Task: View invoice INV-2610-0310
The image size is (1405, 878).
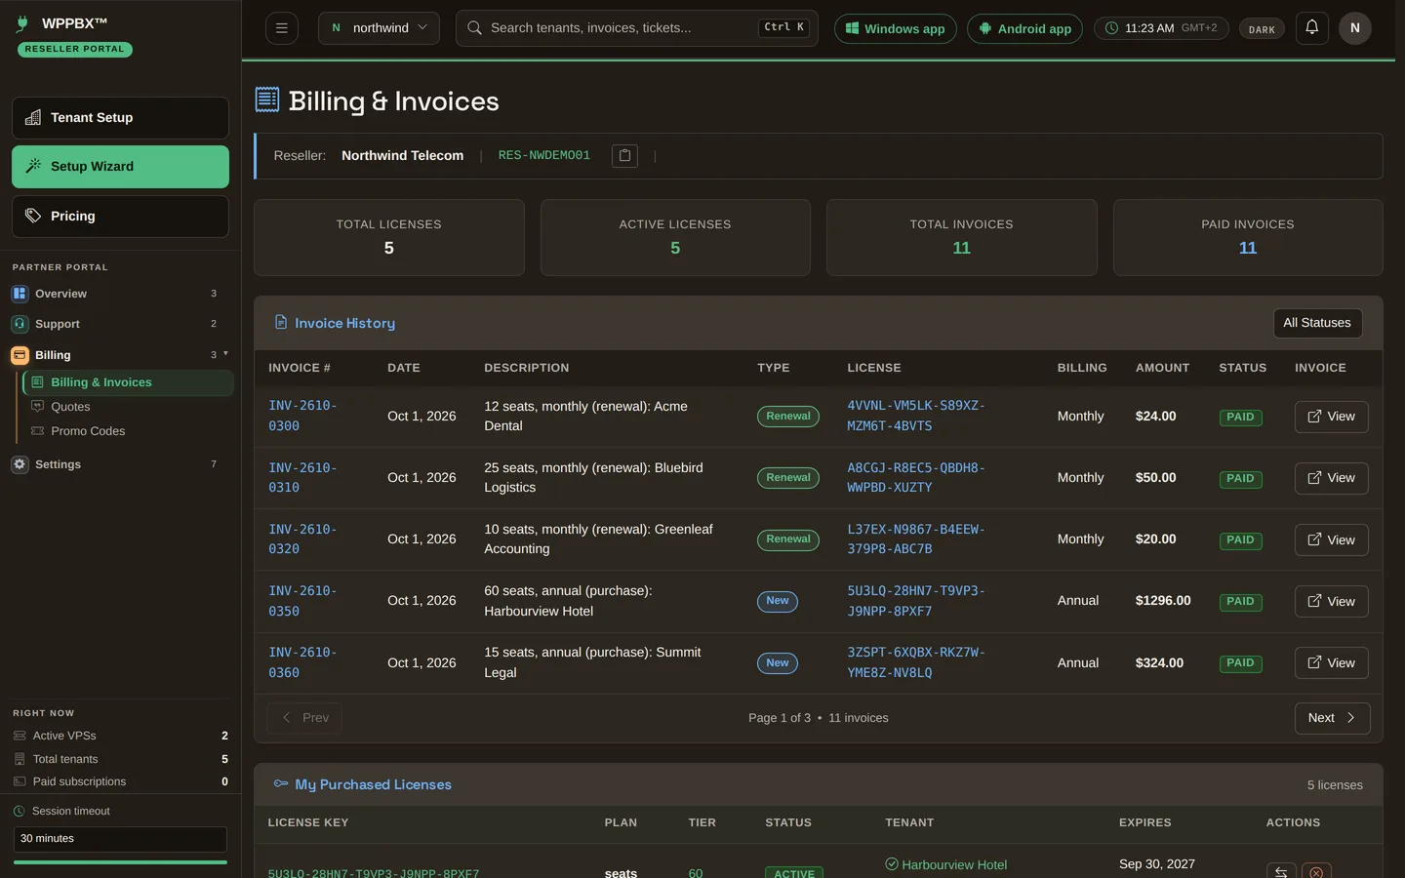Action: [1331, 478]
